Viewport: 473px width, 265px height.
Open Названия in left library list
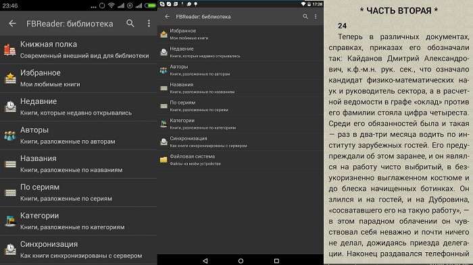(78, 164)
